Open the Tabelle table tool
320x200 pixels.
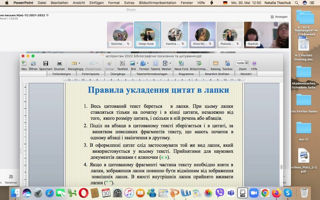[x=156, y=63]
